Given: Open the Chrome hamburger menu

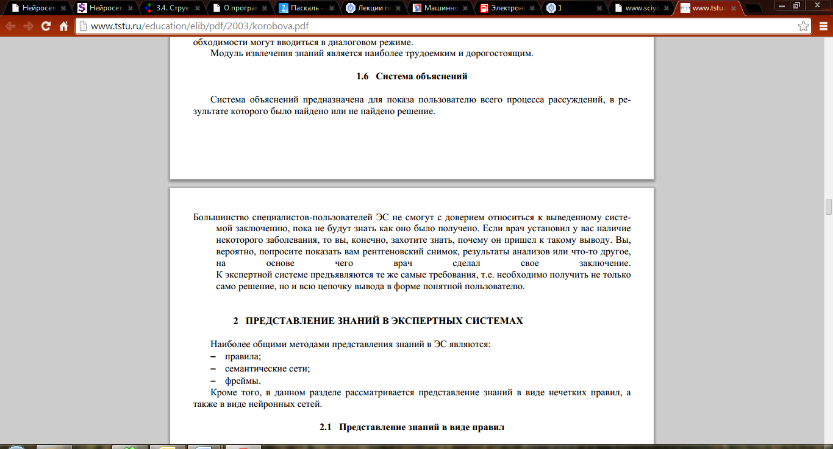Looking at the screenshot, I should (822, 26).
